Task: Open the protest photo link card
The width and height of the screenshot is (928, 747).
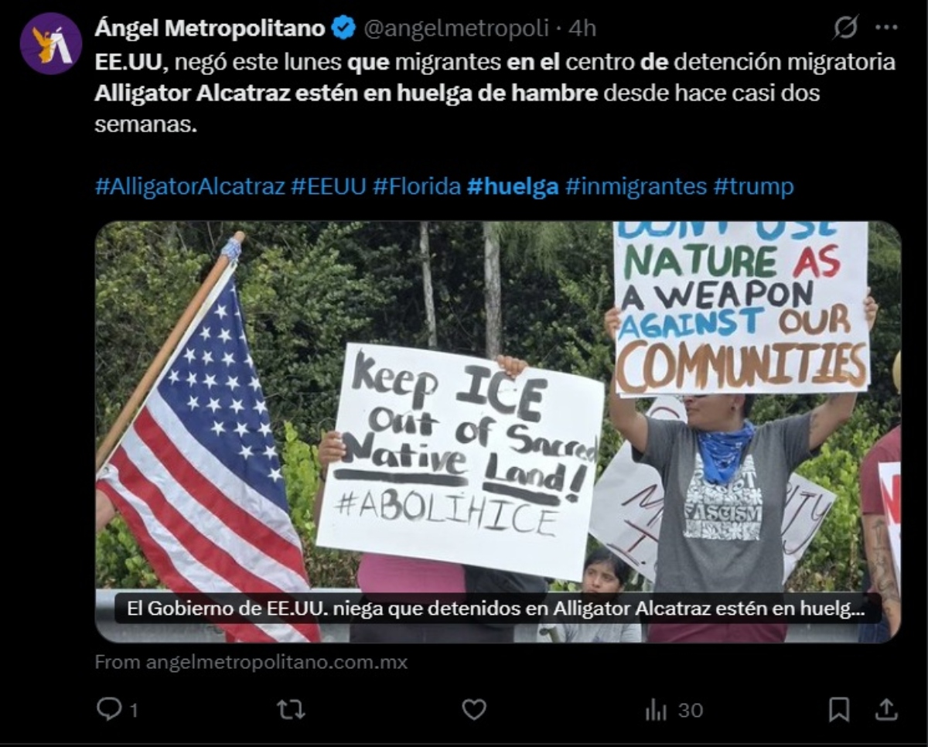Action: coord(498,431)
